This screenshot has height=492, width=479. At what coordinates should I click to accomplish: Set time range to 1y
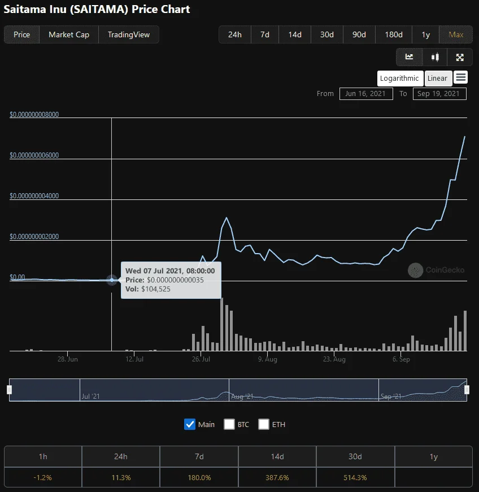click(426, 34)
